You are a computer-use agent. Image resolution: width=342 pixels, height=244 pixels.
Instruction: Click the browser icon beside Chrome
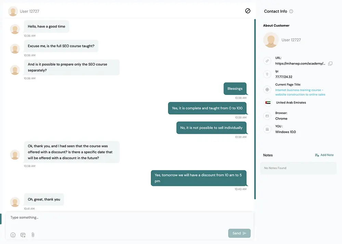267,116
